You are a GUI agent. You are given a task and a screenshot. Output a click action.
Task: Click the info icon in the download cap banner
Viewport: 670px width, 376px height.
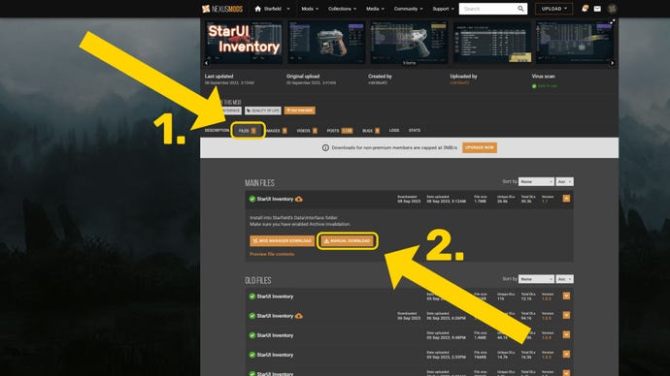(x=325, y=147)
